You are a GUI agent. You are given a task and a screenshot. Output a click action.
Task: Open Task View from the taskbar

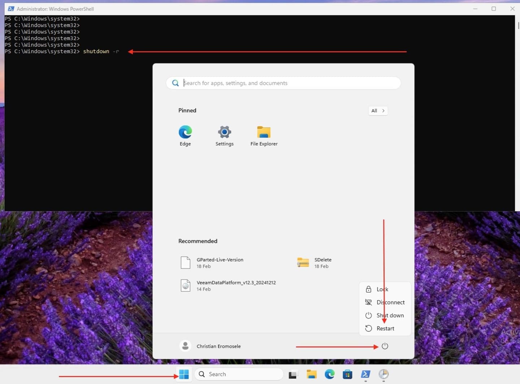[292, 375]
